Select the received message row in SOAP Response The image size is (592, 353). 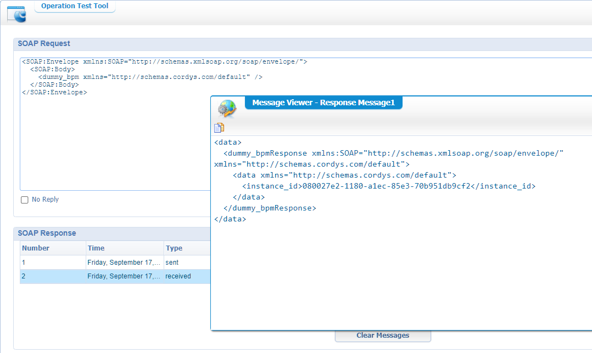[110, 276]
